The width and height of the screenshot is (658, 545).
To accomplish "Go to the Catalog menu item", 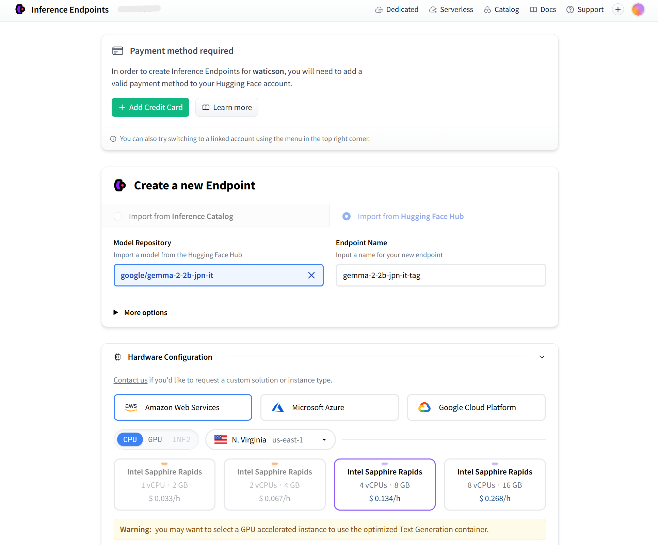I will click(x=501, y=10).
